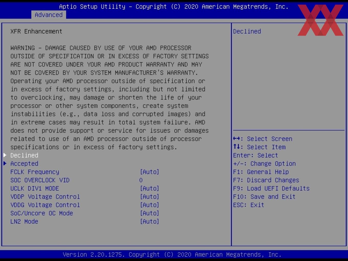Viewport: 348px width, 261px height.
Task: Open the FCLK Frequency [Auto] value
Action: (149, 172)
